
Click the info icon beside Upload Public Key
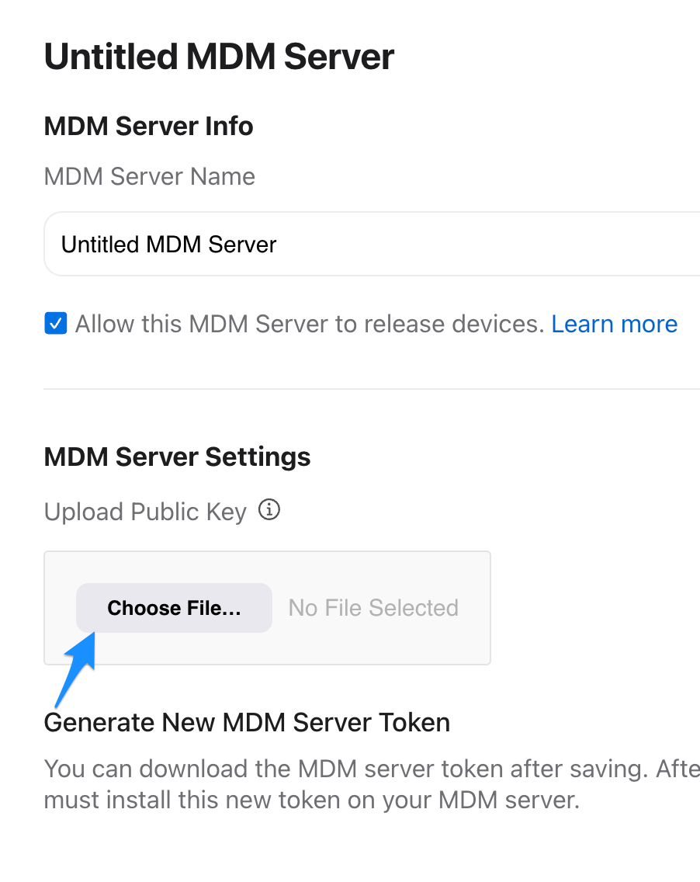pyautogui.click(x=269, y=509)
